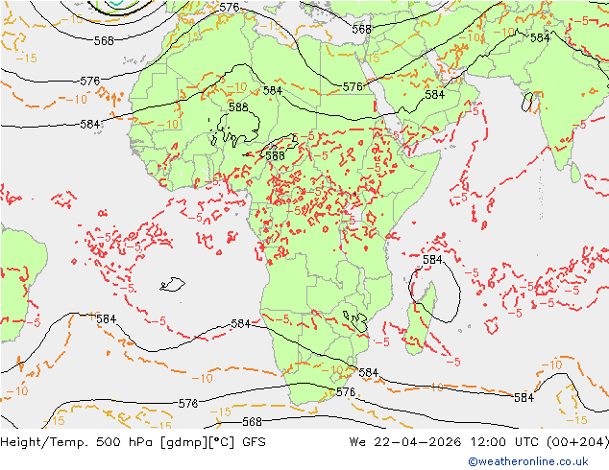The height and width of the screenshot is (470, 609).
Task: Click the Height/Temp. 500 hPa GFS caption
Action: (133, 442)
